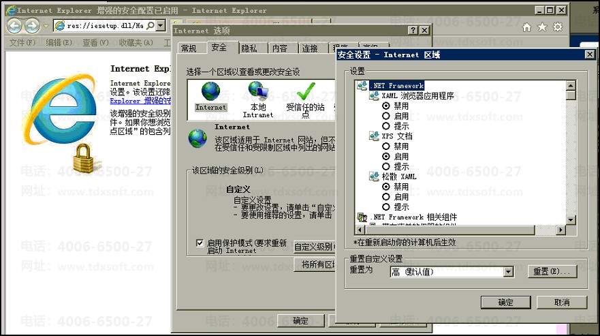Click the XAML browser applications setting icon
Screen dimensions: 600x336
374,96
